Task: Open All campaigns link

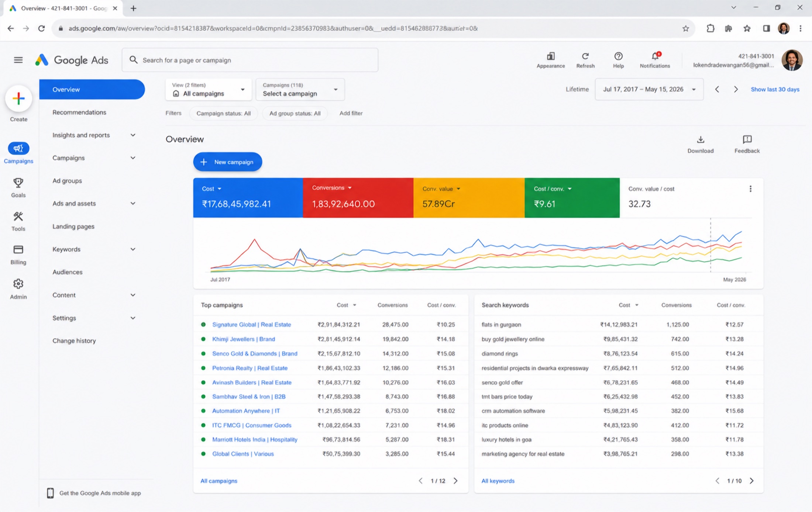Action: pos(219,481)
